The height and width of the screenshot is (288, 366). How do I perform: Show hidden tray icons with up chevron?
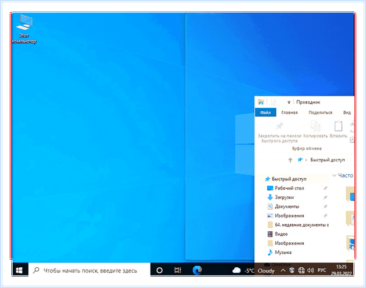pos(283,270)
